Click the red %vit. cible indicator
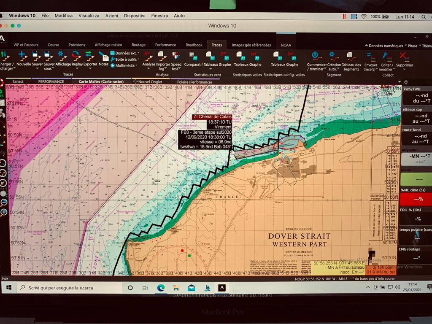 click(416, 199)
